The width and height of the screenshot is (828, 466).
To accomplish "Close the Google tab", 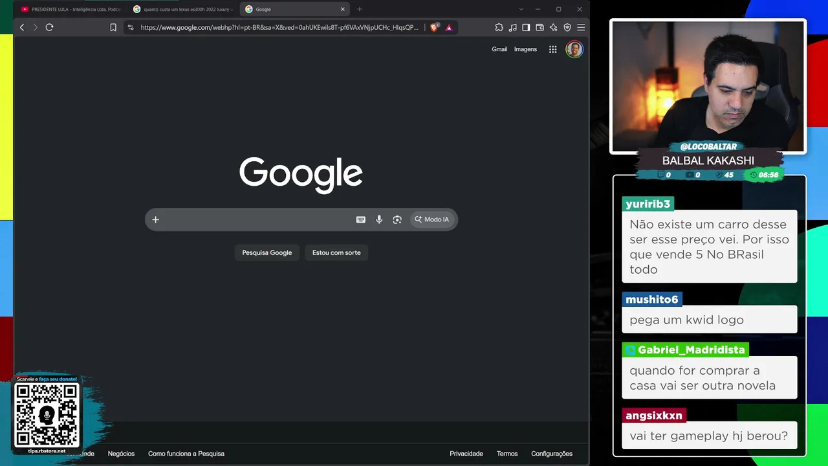I will [343, 9].
